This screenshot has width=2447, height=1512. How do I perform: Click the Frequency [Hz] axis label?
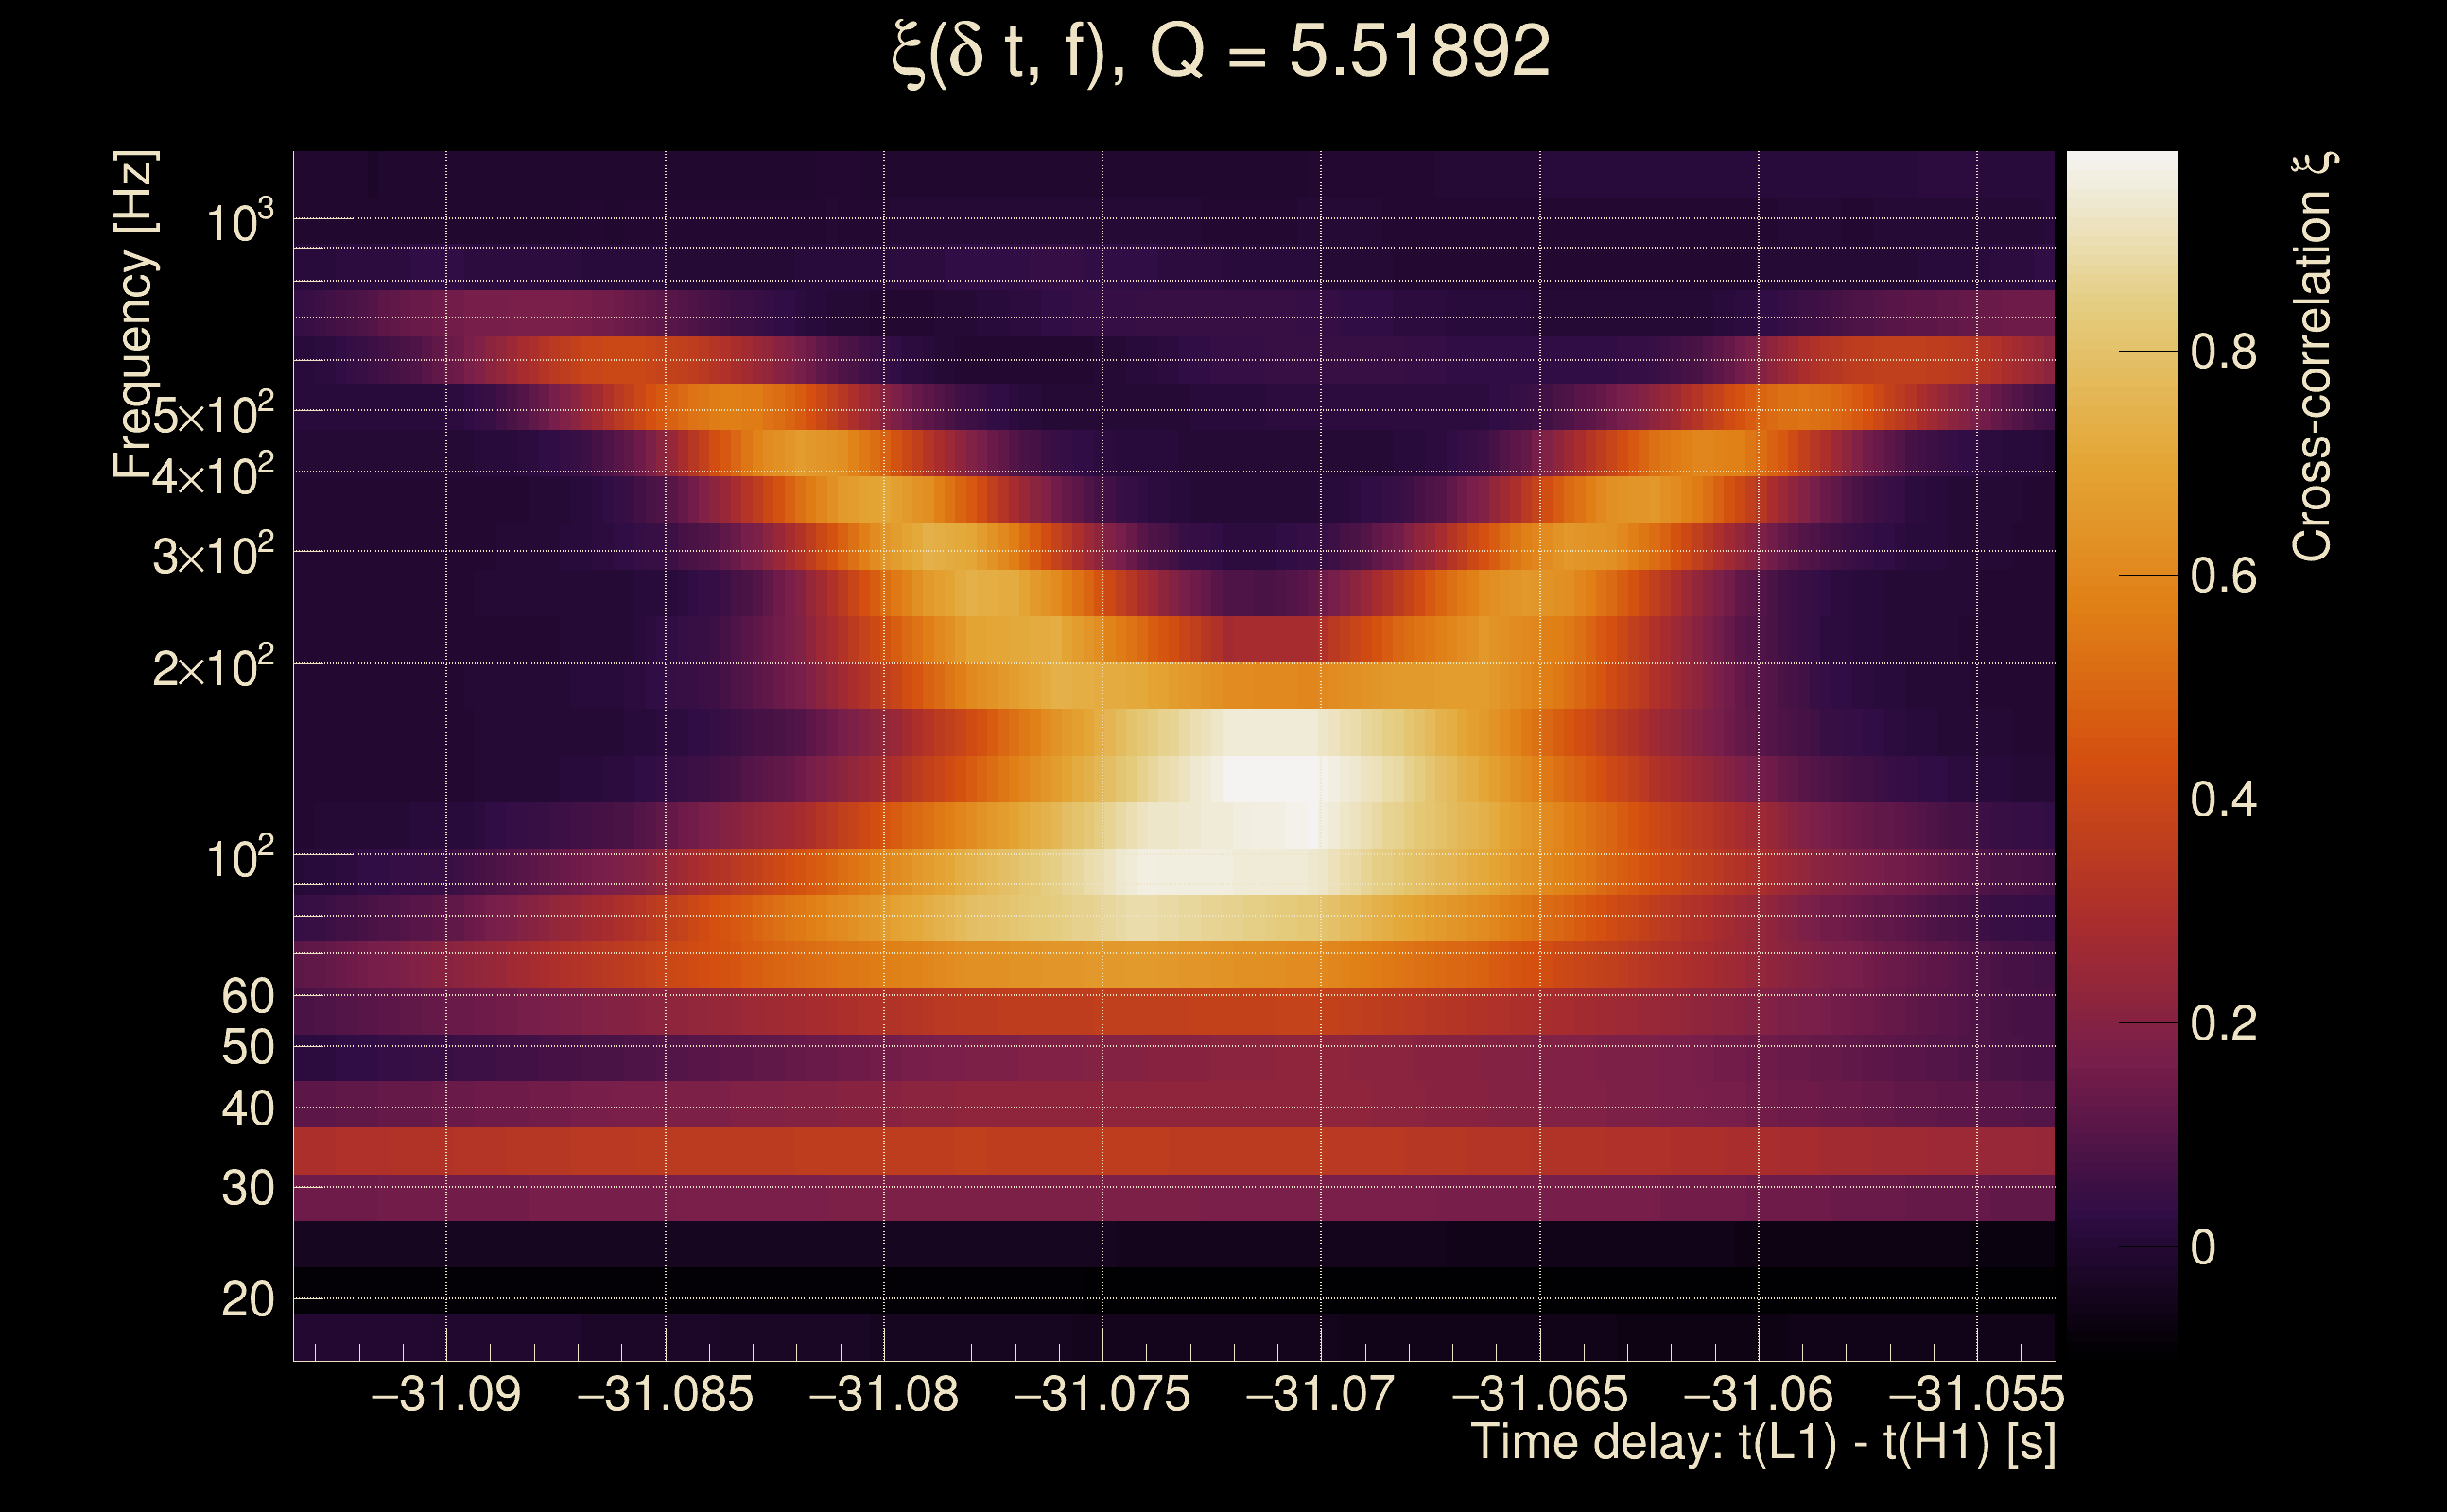[135, 315]
